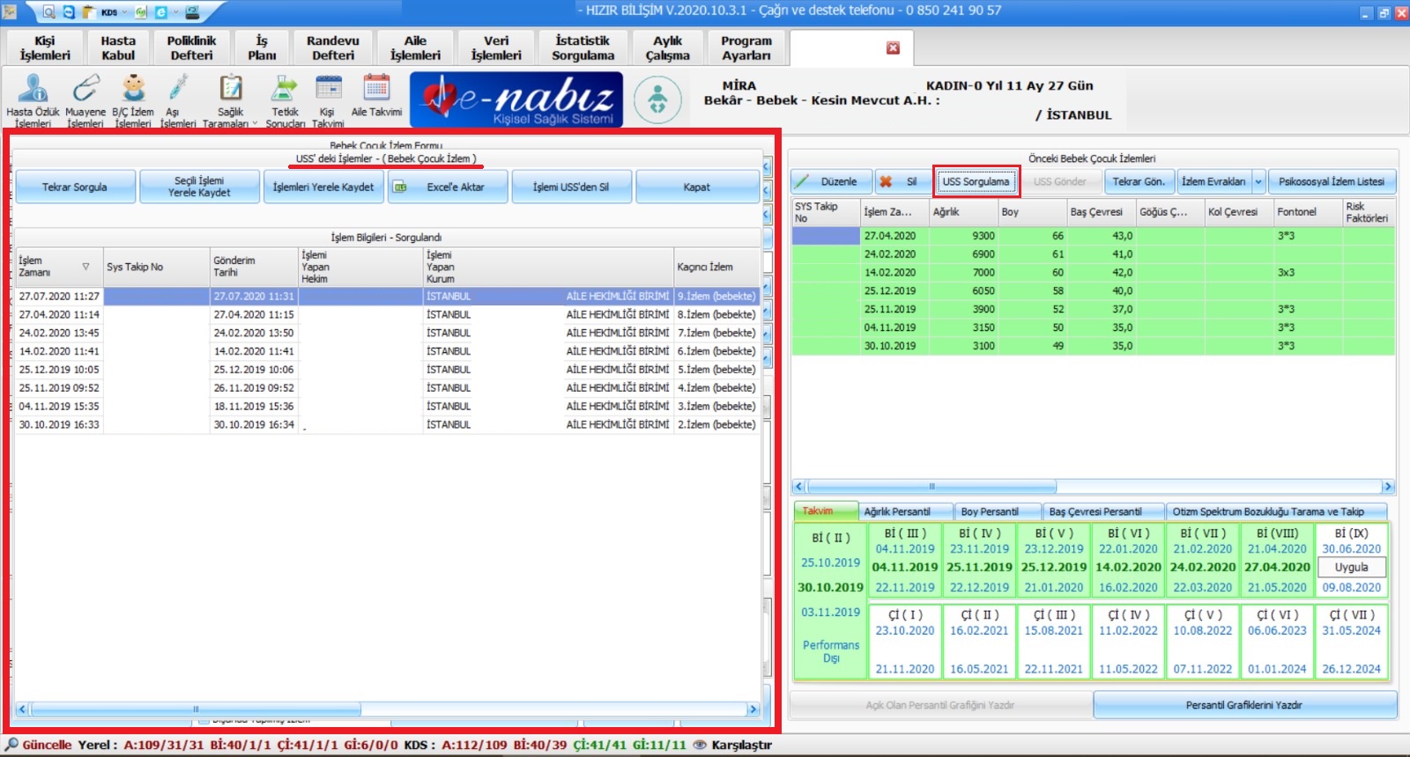Click the Bİ (VI) 14.02.2020 calendar cell
The width and height of the screenshot is (1410, 757).
tap(1128, 560)
